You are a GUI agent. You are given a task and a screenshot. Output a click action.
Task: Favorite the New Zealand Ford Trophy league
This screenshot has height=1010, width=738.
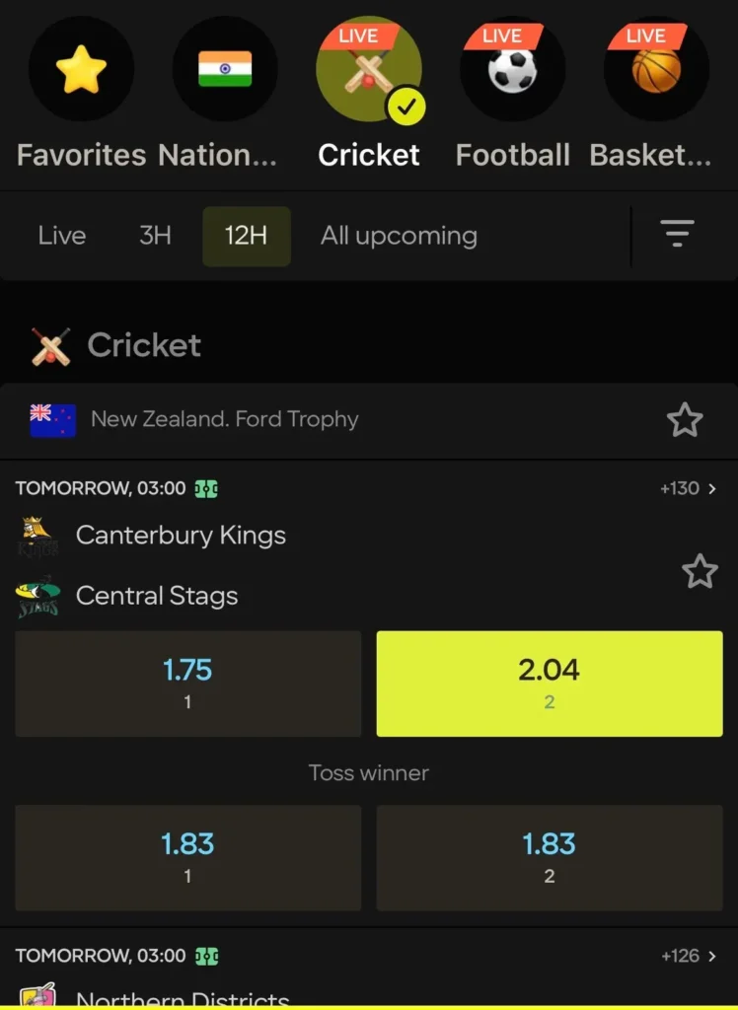point(685,419)
